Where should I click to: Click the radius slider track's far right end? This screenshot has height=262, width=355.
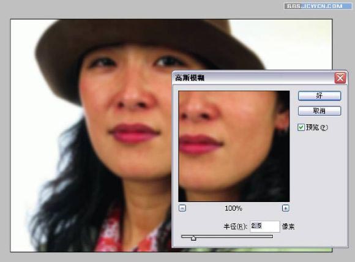point(271,236)
